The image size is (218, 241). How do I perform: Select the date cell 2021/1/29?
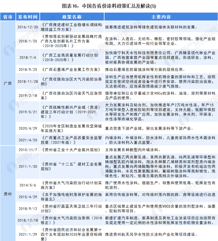28,234
